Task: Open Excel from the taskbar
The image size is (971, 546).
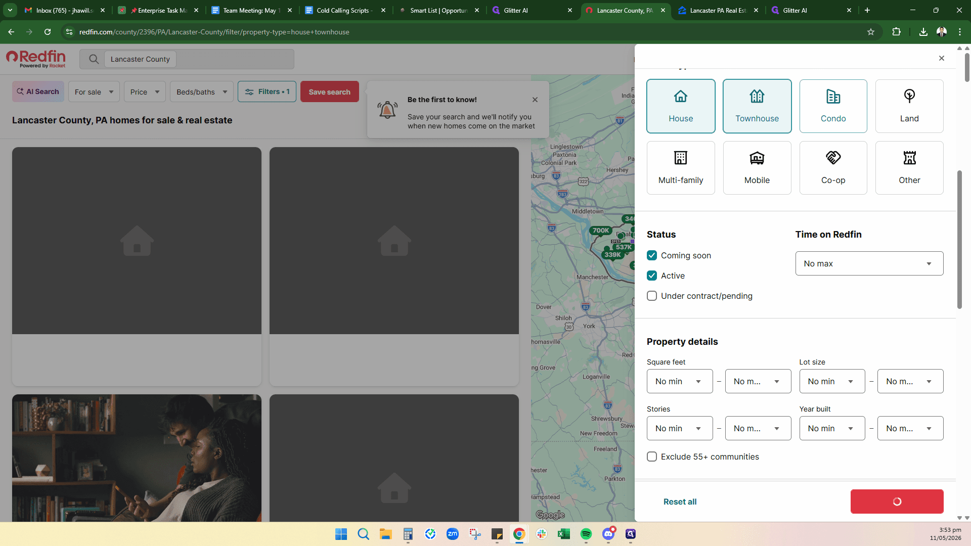Action: pos(564,534)
